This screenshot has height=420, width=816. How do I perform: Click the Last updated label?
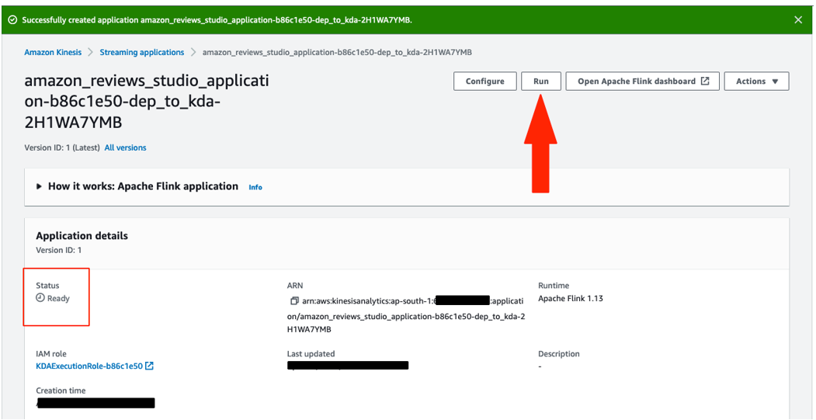tap(311, 354)
